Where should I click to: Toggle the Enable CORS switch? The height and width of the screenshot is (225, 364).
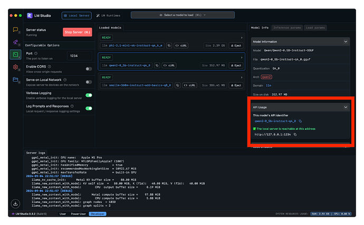(x=89, y=69)
